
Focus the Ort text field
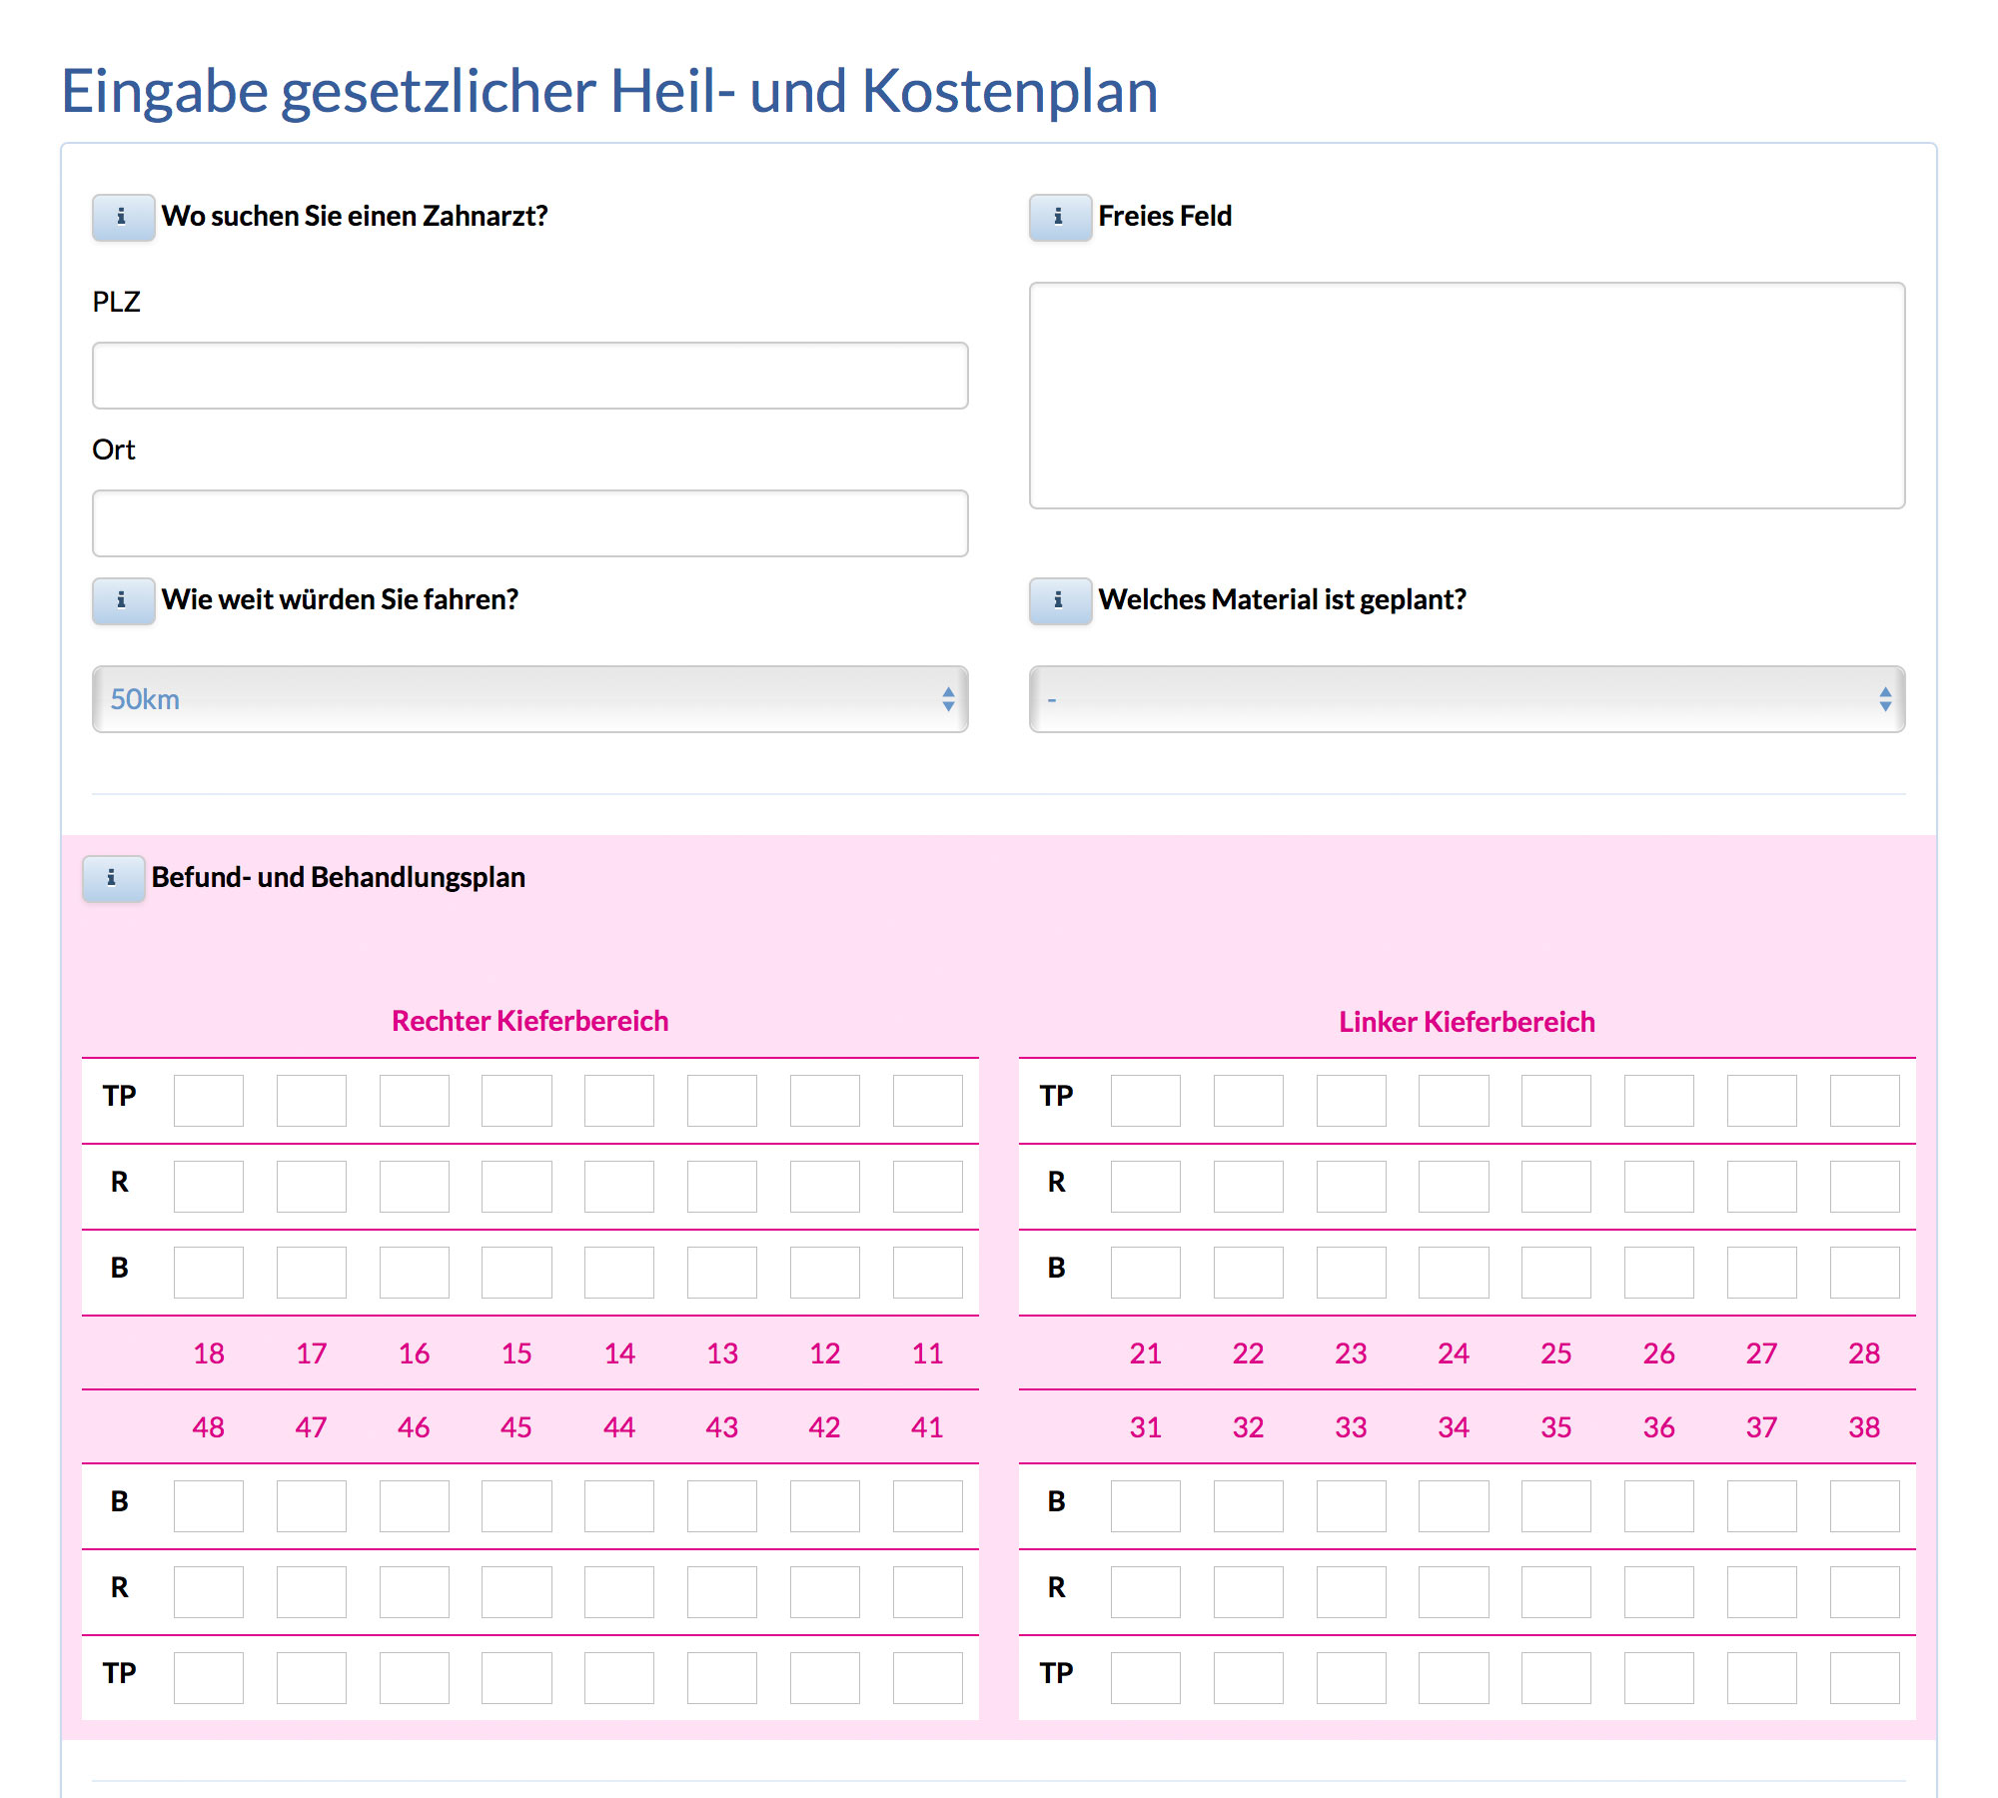click(529, 523)
